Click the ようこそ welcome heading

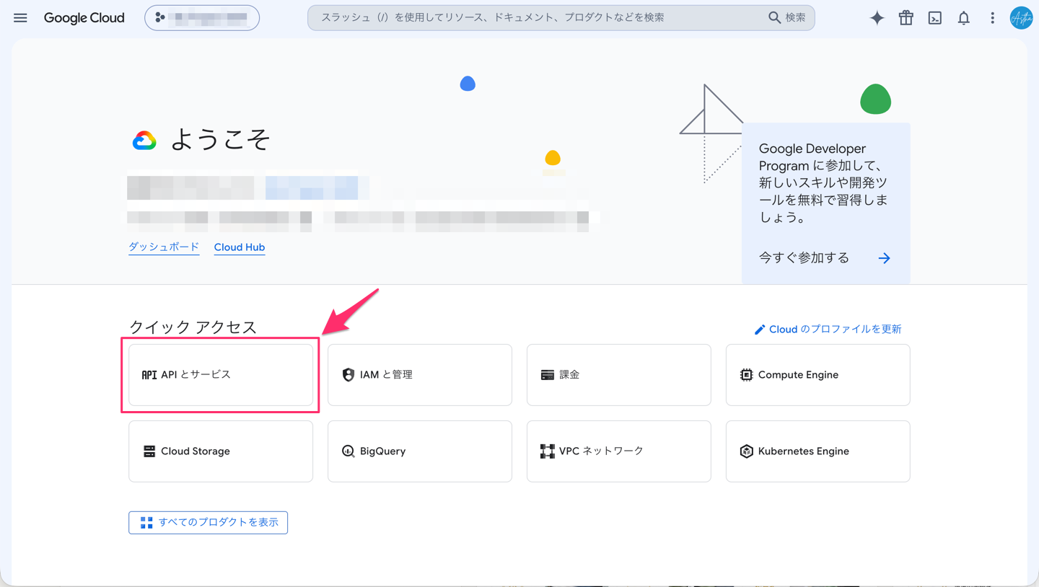220,140
